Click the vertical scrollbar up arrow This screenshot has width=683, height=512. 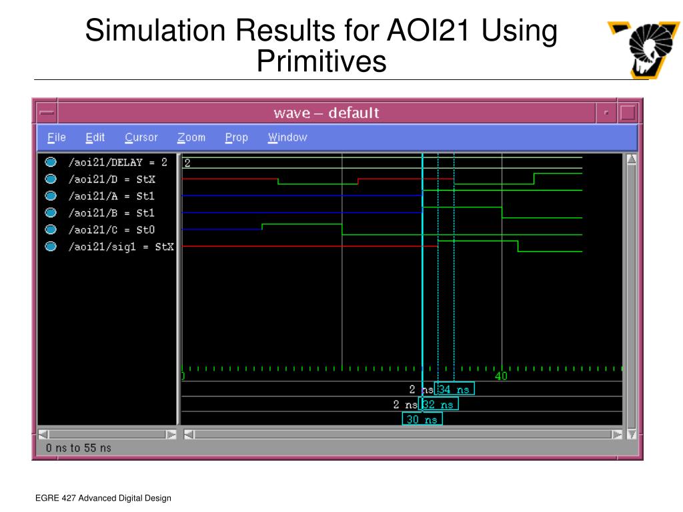(x=632, y=159)
